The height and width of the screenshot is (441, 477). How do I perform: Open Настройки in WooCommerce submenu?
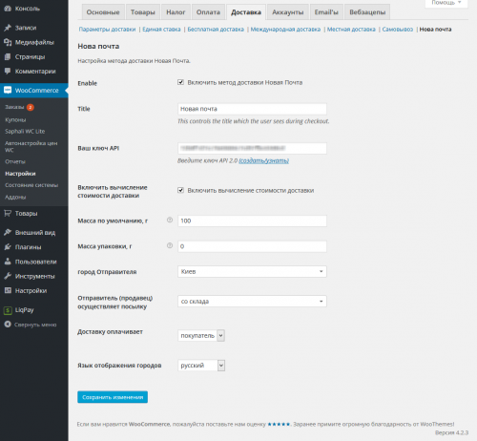[x=20, y=174]
